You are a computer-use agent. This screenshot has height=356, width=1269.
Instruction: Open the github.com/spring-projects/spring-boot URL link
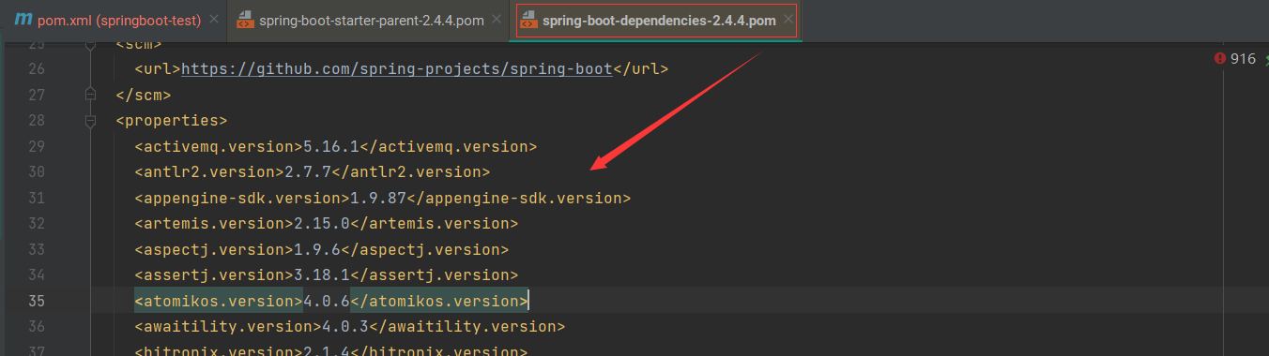(396, 69)
